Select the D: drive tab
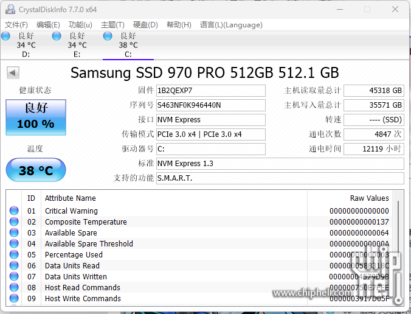Image resolution: width=411 pixels, height=314 pixels. pyautogui.click(x=26, y=45)
